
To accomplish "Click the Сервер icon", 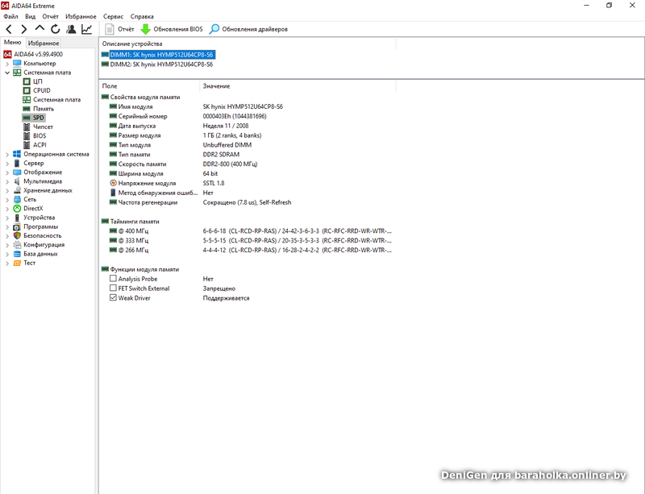I will pos(17,163).
